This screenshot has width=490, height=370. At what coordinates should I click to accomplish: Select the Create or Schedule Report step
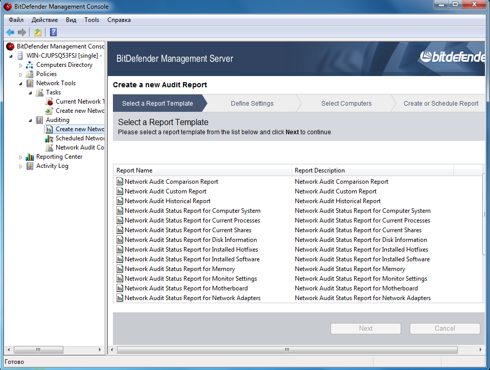[440, 104]
